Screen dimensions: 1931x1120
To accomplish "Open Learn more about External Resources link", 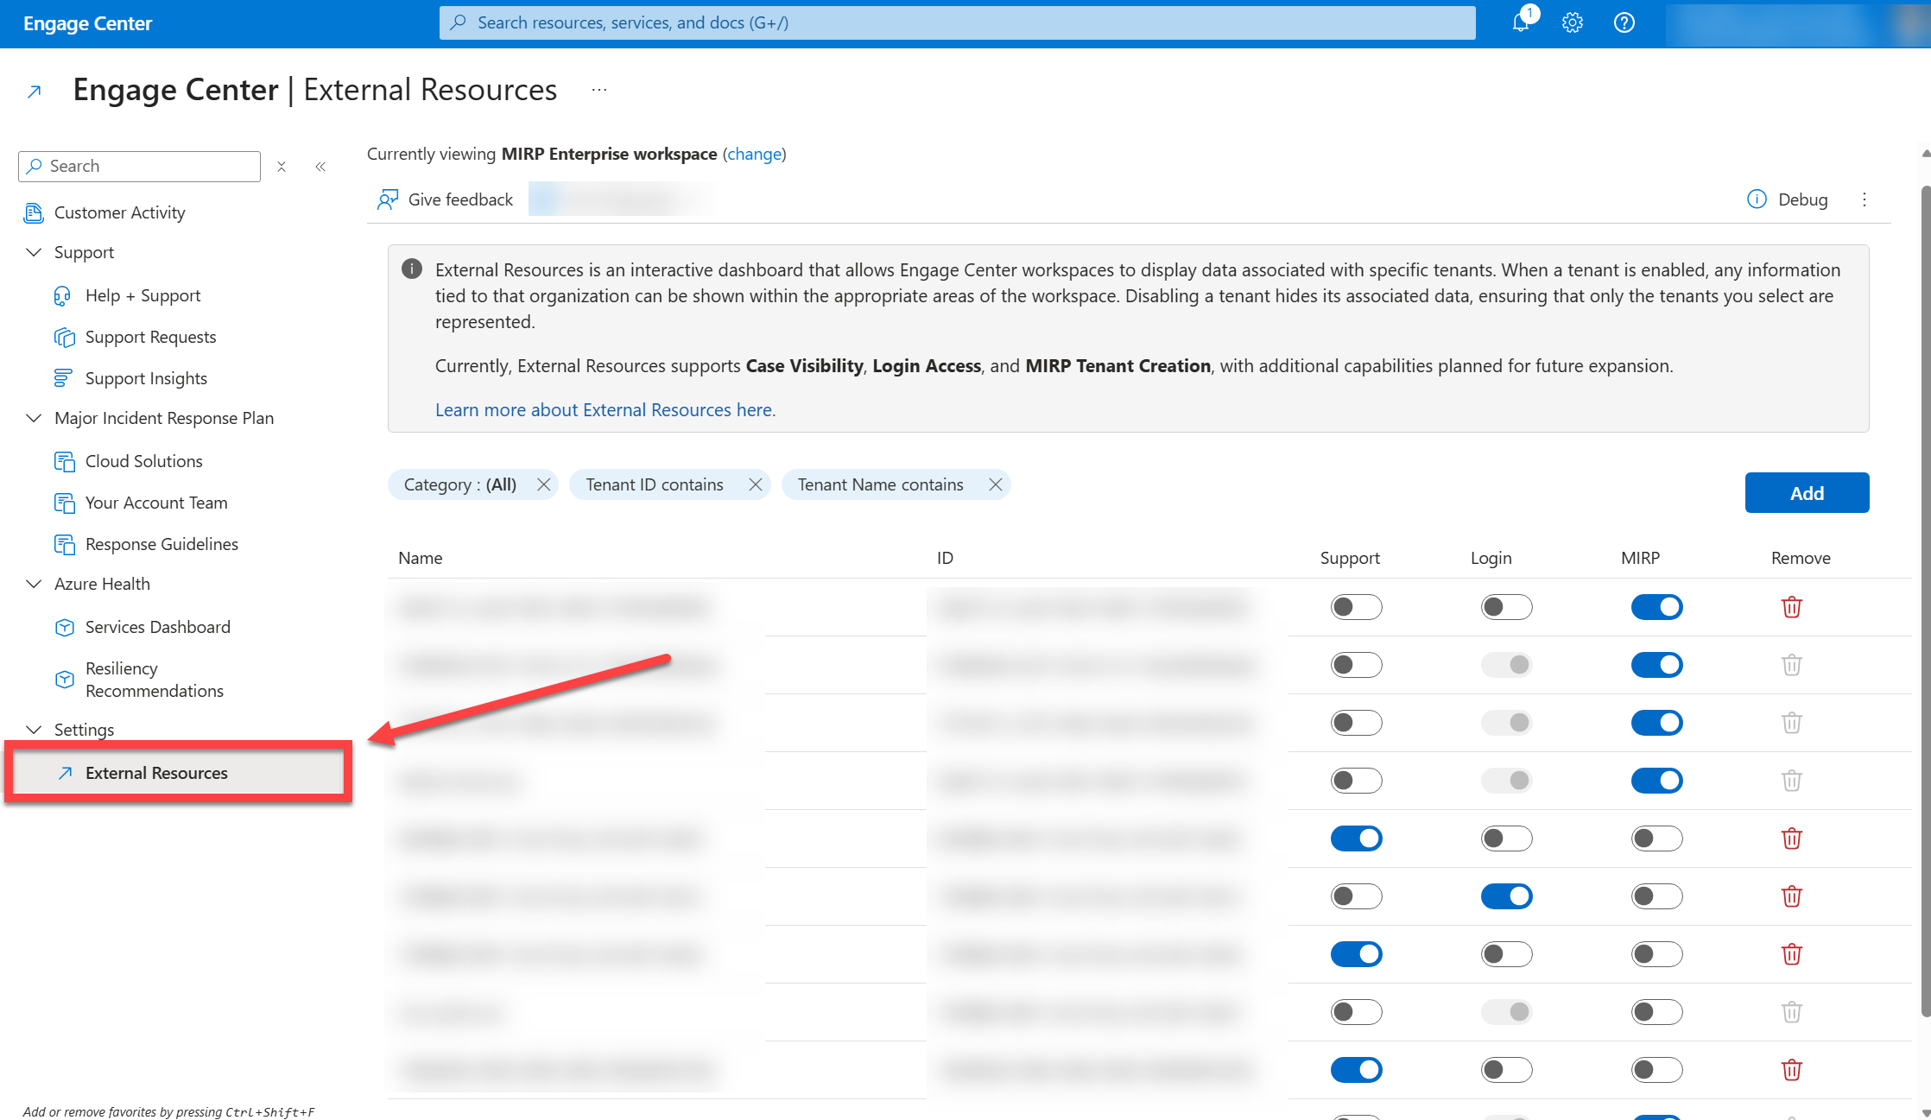I will (605, 410).
